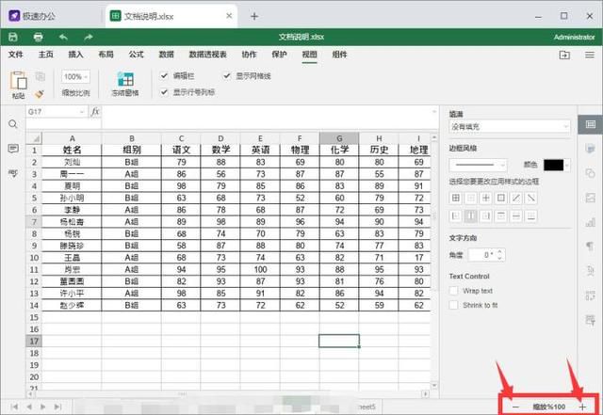This screenshot has height=415, width=603.
Task: Uncheck the 显示行号列标 checkbox
Action: tap(164, 92)
